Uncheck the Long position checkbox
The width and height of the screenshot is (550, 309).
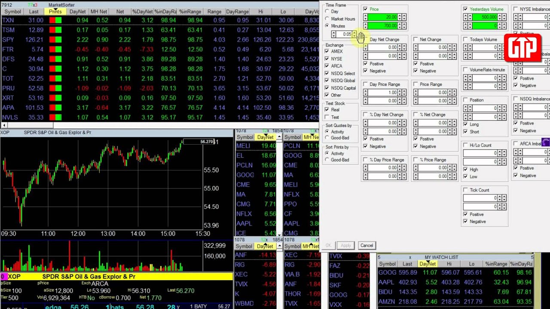[x=465, y=124]
